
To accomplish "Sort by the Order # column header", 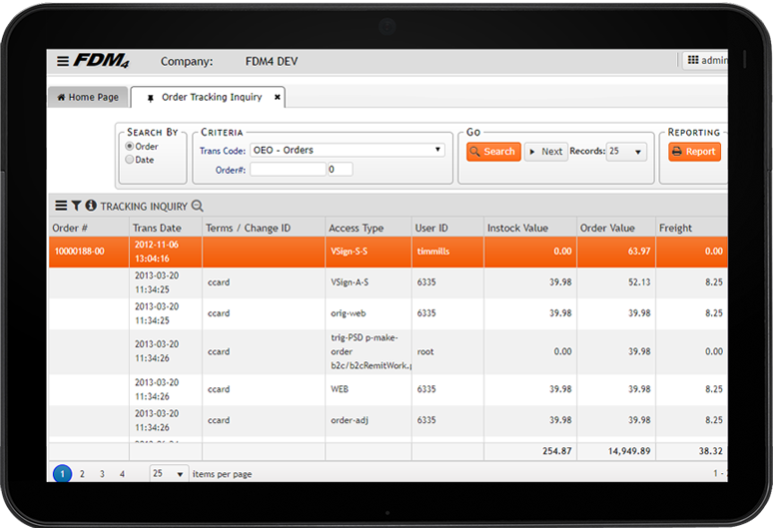I will click(x=89, y=228).
